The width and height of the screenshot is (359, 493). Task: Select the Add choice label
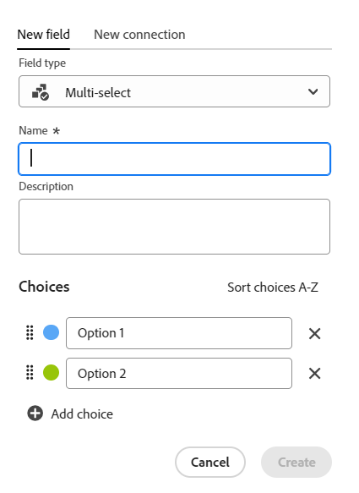click(x=82, y=414)
